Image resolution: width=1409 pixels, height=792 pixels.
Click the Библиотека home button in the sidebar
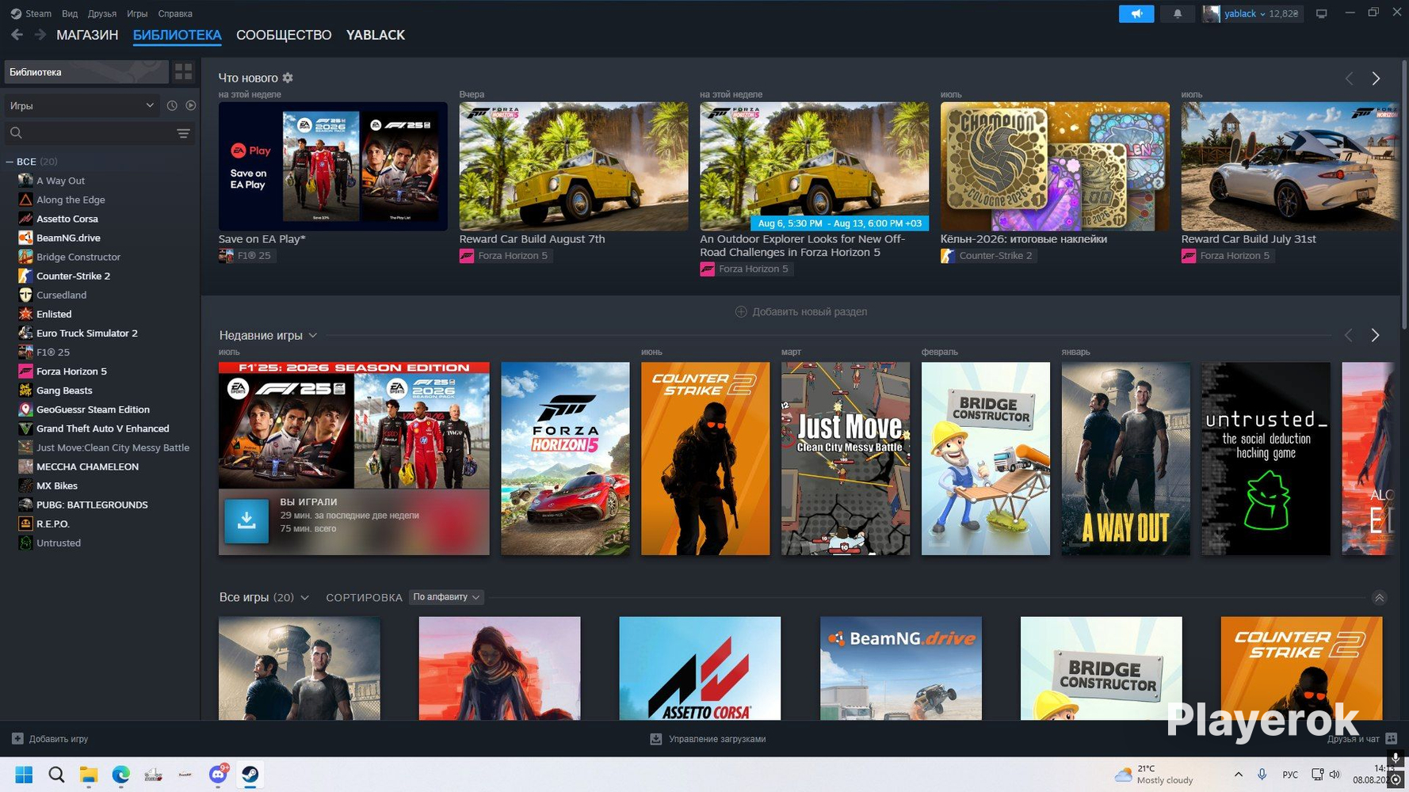(x=86, y=72)
